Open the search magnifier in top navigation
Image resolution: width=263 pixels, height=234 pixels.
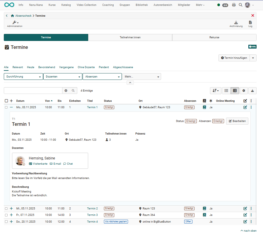coord(240,5)
